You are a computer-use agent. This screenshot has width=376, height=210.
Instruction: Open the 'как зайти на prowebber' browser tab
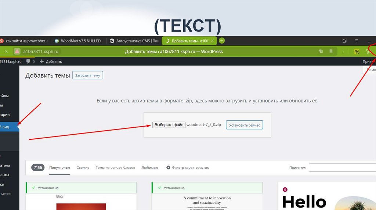pos(25,41)
